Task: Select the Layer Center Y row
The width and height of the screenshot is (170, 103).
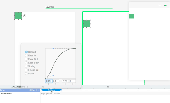Action: coord(20,90)
